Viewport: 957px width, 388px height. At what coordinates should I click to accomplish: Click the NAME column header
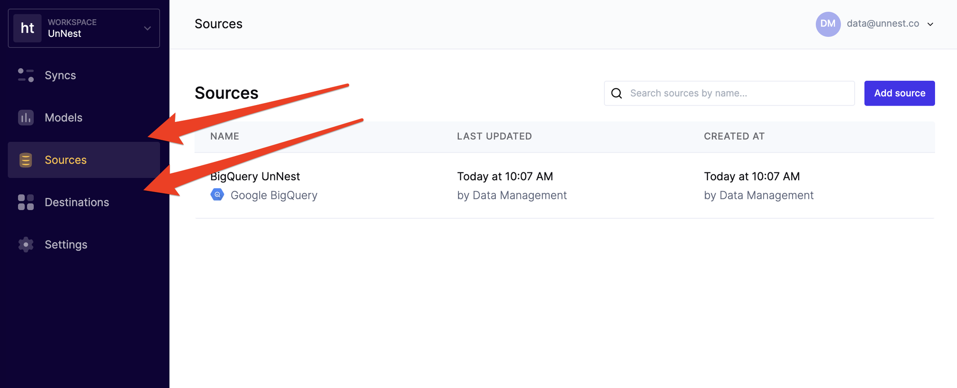tap(225, 136)
